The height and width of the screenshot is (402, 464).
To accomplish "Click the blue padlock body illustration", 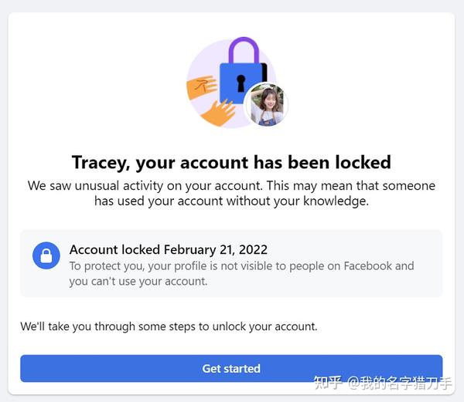I will (x=242, y=83).
